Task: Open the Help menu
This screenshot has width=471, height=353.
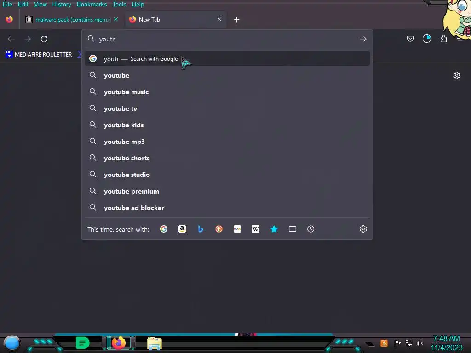Action: [x=138, y=5]
